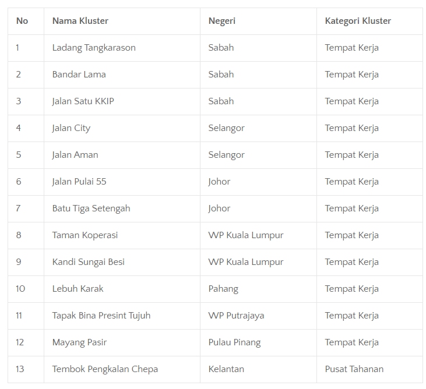Image resolution: width=426 pixels, height=389 pixels.
Task: Select the Ladang Tangkarason cluster cell
Action: coord(94,48)
